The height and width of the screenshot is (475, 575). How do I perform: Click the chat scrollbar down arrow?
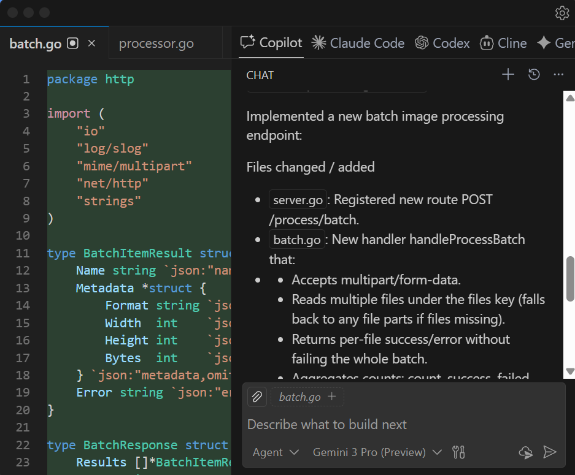pos(569,371)
